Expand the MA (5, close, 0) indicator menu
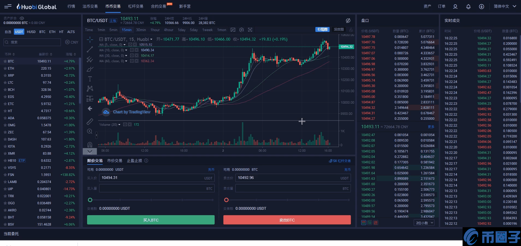Screen dimensions: 521x246 click(125, 45)
